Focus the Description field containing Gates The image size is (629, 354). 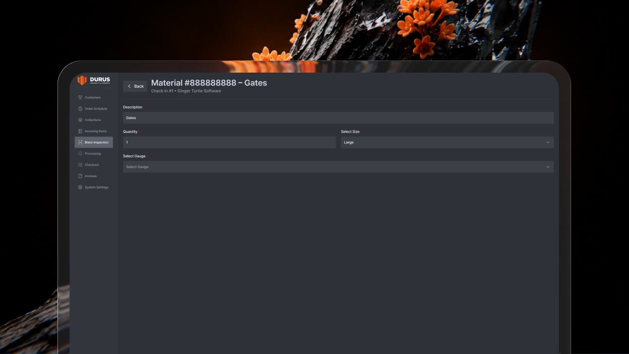[338, 118]
